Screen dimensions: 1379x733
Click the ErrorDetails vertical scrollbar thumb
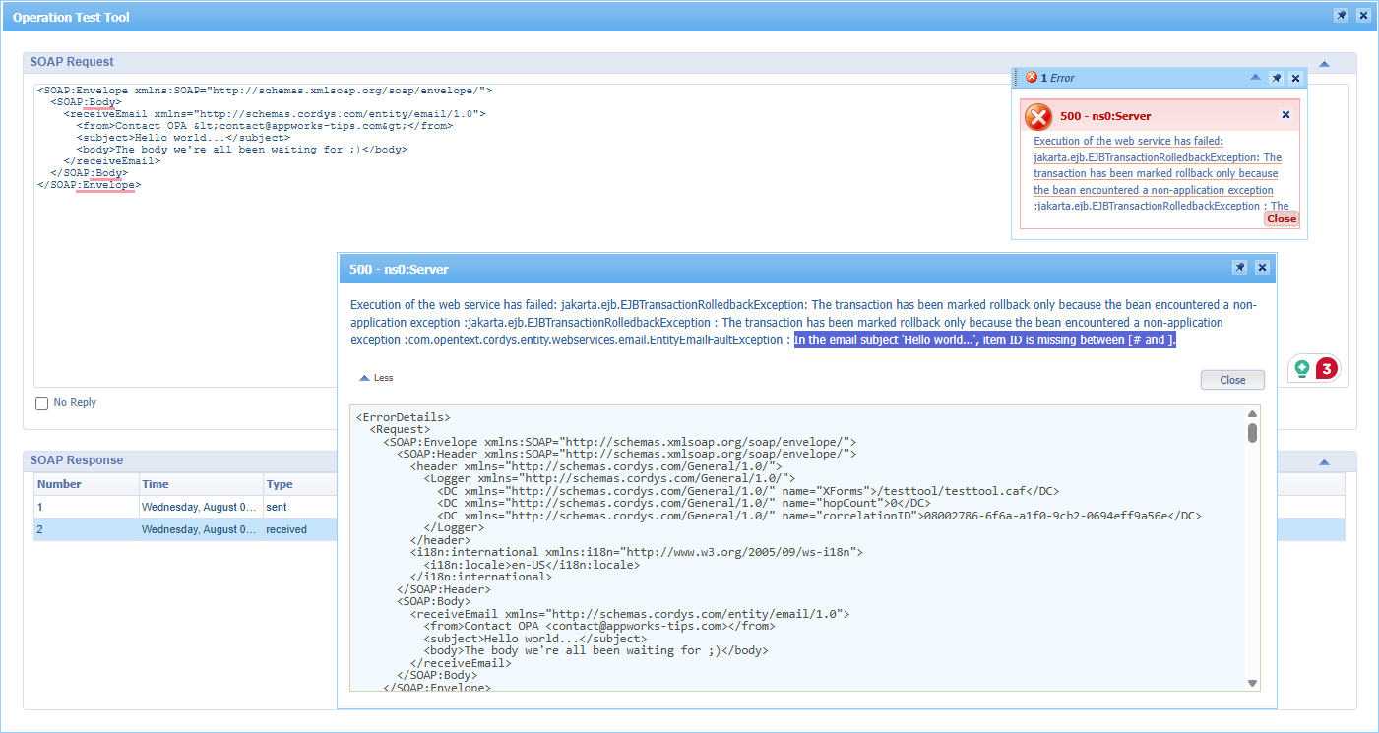[x=1252, y=433]
